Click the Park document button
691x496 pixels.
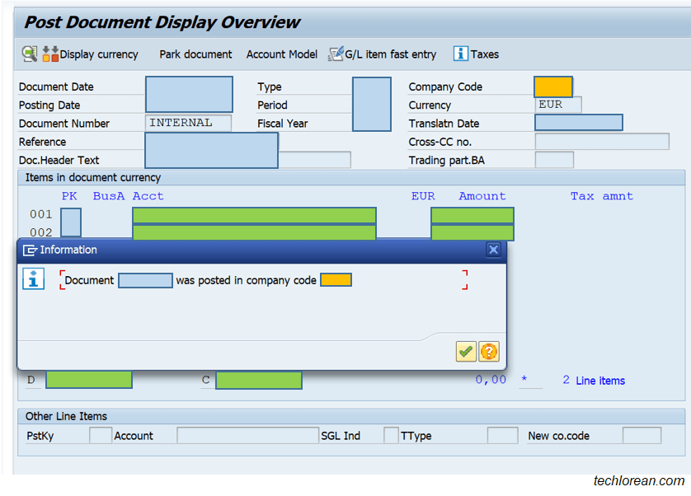[195, 54]
